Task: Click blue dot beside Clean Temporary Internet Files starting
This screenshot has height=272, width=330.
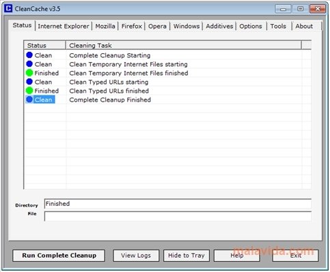Action: pyautogui.click(x=29, y=64)
